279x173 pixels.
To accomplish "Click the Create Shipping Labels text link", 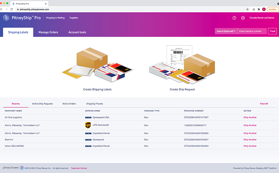I will pos(97,90).
